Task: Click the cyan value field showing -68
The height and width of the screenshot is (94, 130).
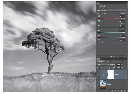Action: (122, 31)
